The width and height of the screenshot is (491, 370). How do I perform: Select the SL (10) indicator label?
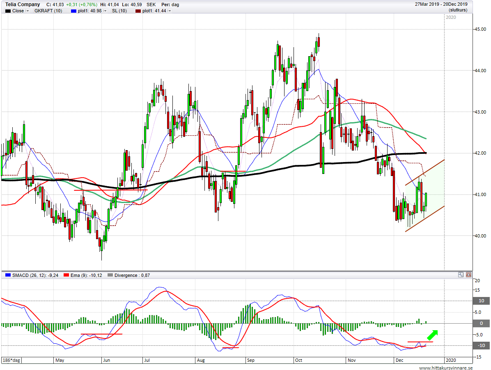(x=119, y=11)
